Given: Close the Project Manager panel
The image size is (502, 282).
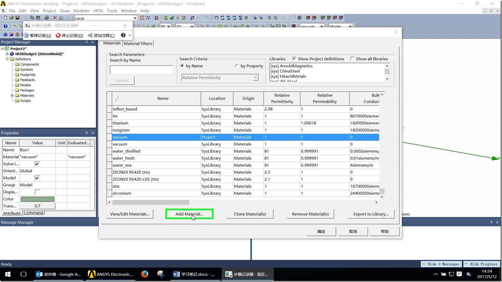Looking at the screenshot, I should [x=93, y=42].
